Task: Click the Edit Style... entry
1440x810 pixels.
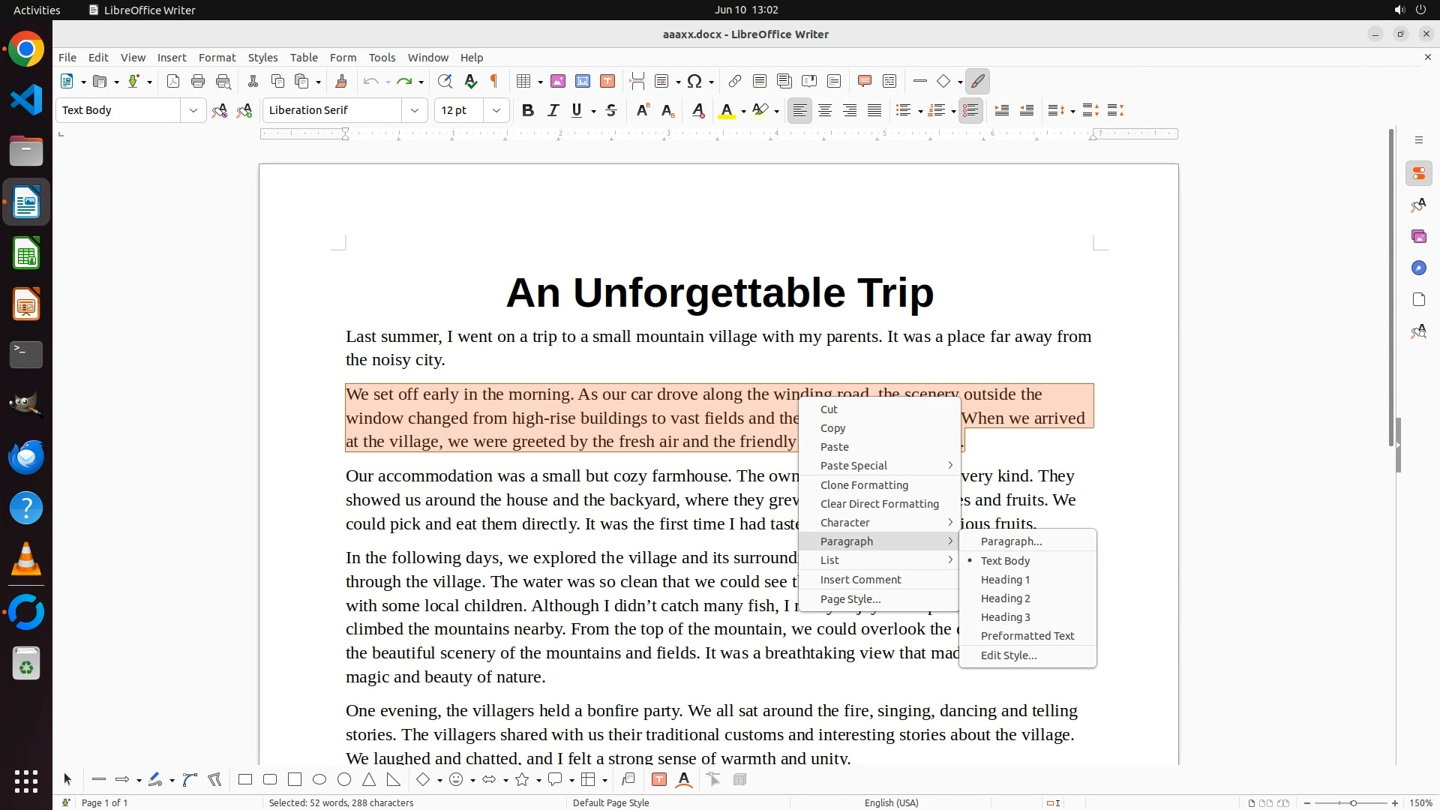Action: (1008, 655)
